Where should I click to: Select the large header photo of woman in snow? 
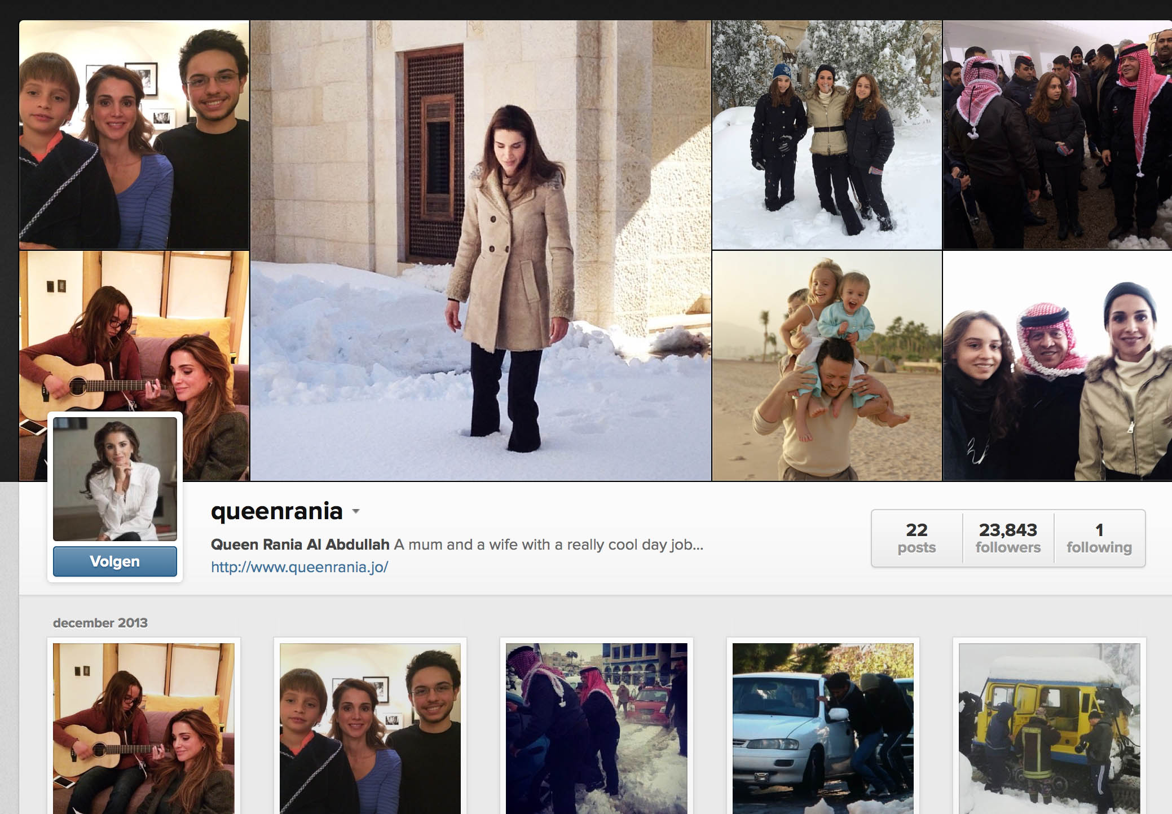pyautogui.click(x=481, y=250)
